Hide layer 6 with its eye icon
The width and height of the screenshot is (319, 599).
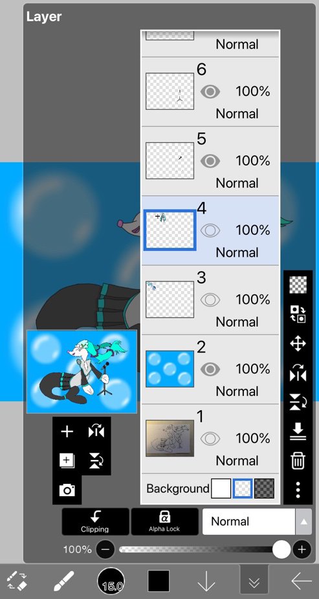[x=210, y=92]
